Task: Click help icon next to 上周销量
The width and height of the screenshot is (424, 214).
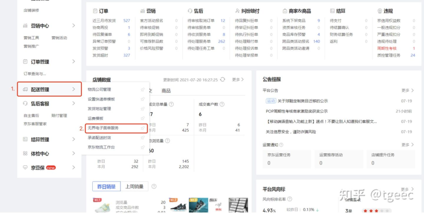Action: coord(154,186)
